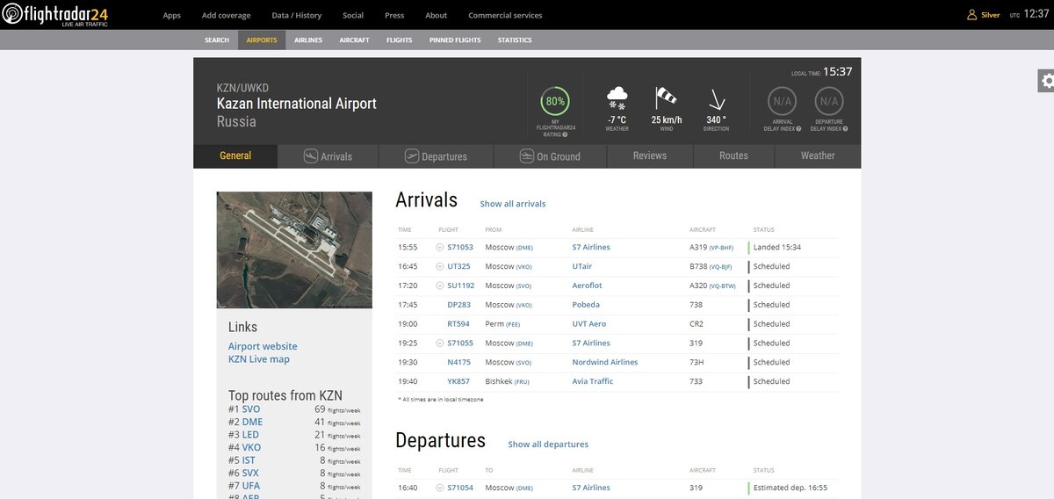This screenshot has height=499, width=1054.
Task: Click the 80% Flightradar24 rating circle
Action: pos(555,101)
